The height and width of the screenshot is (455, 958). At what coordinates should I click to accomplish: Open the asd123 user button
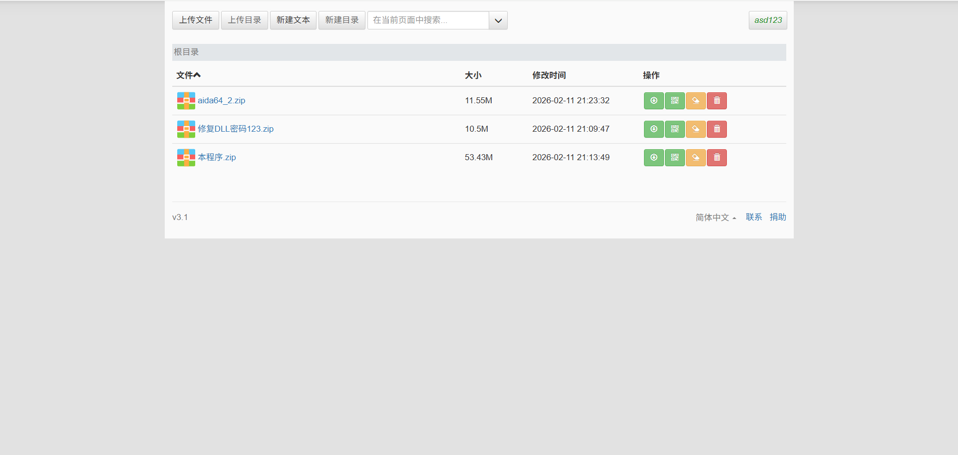point(767,20)
